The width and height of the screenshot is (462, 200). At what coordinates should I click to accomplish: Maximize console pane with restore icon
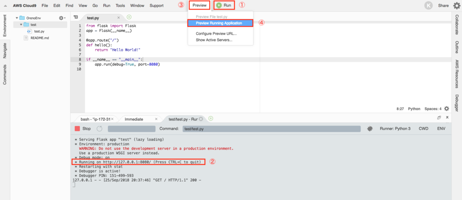coord(439,118)
